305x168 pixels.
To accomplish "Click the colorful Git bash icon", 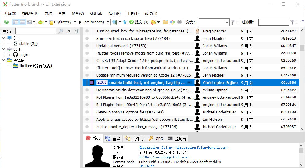I will pyautogui.click(x=172, y=22).
